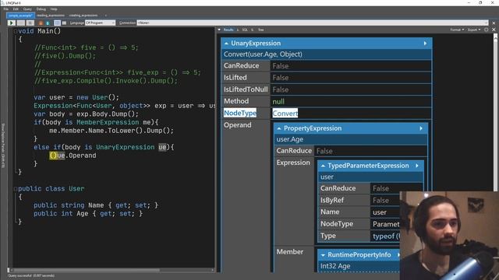The height and width of the screenshot is (280, 499).
Task: Click the highlighted Convert value
Action: pos(285,113)
